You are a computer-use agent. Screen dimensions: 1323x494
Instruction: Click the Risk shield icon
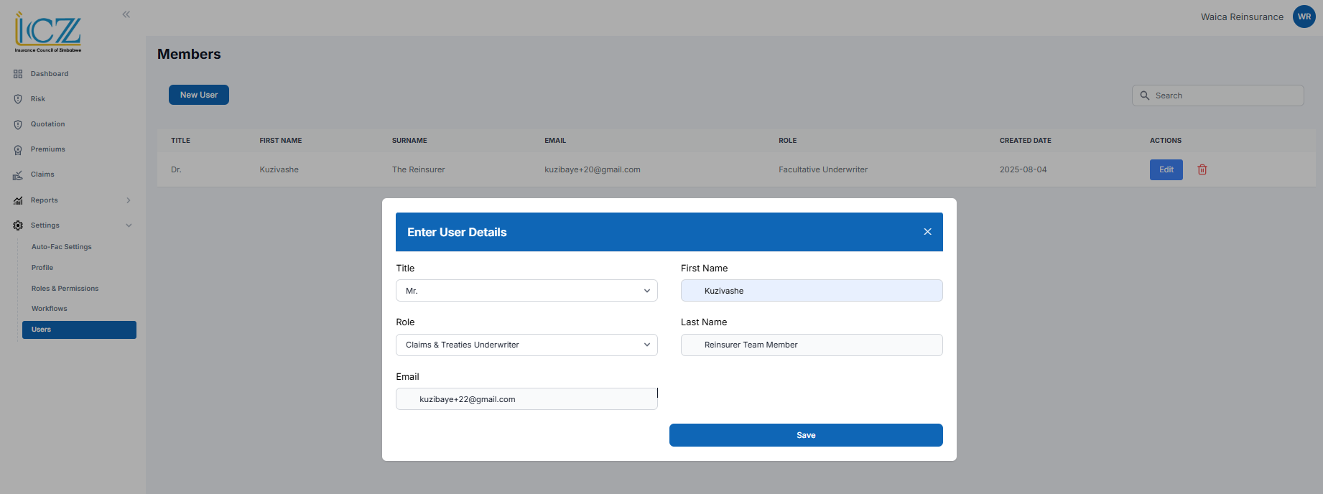tap(18, 99)
